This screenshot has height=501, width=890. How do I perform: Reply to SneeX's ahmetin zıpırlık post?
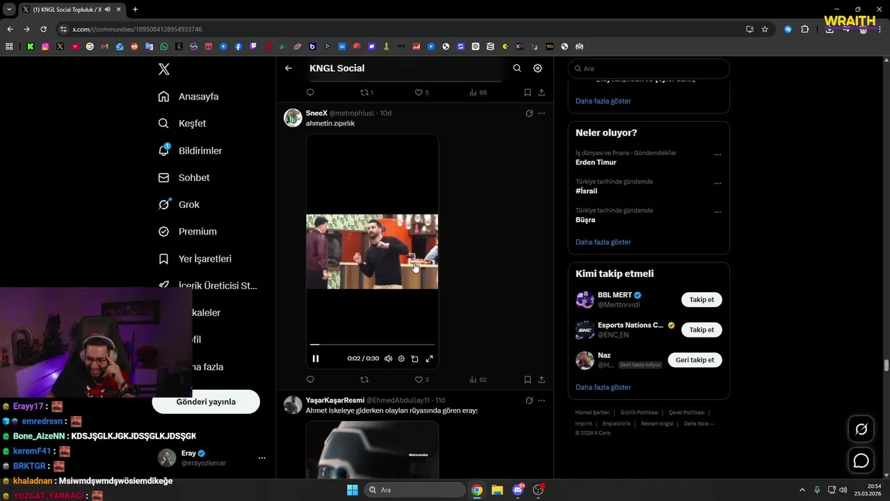point(310,379)
